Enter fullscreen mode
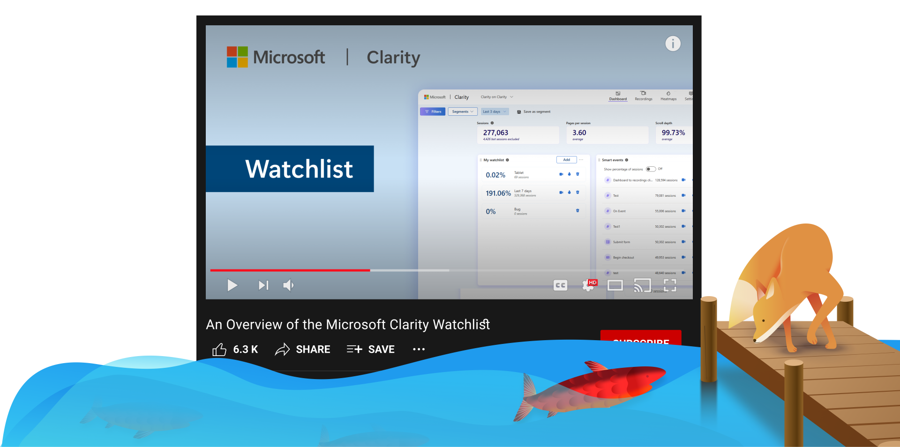The image size is (900, 447). [669, 285]
